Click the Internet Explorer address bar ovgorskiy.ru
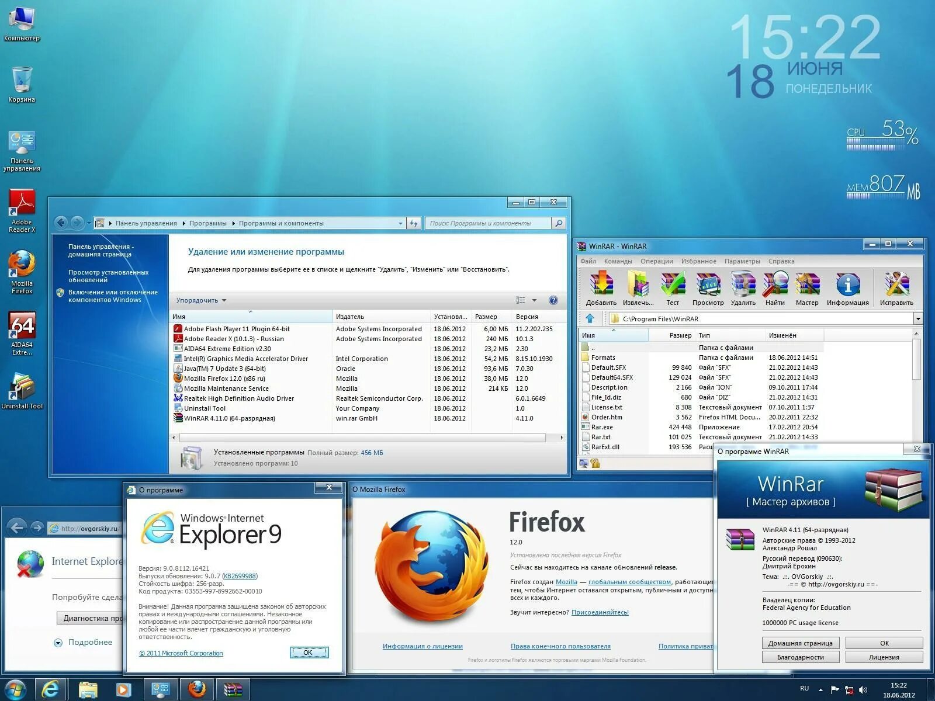935x701 pixels. pos(84,529)
